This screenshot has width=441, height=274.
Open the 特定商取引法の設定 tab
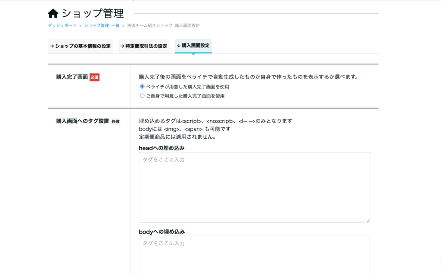[x=143, y=46]
